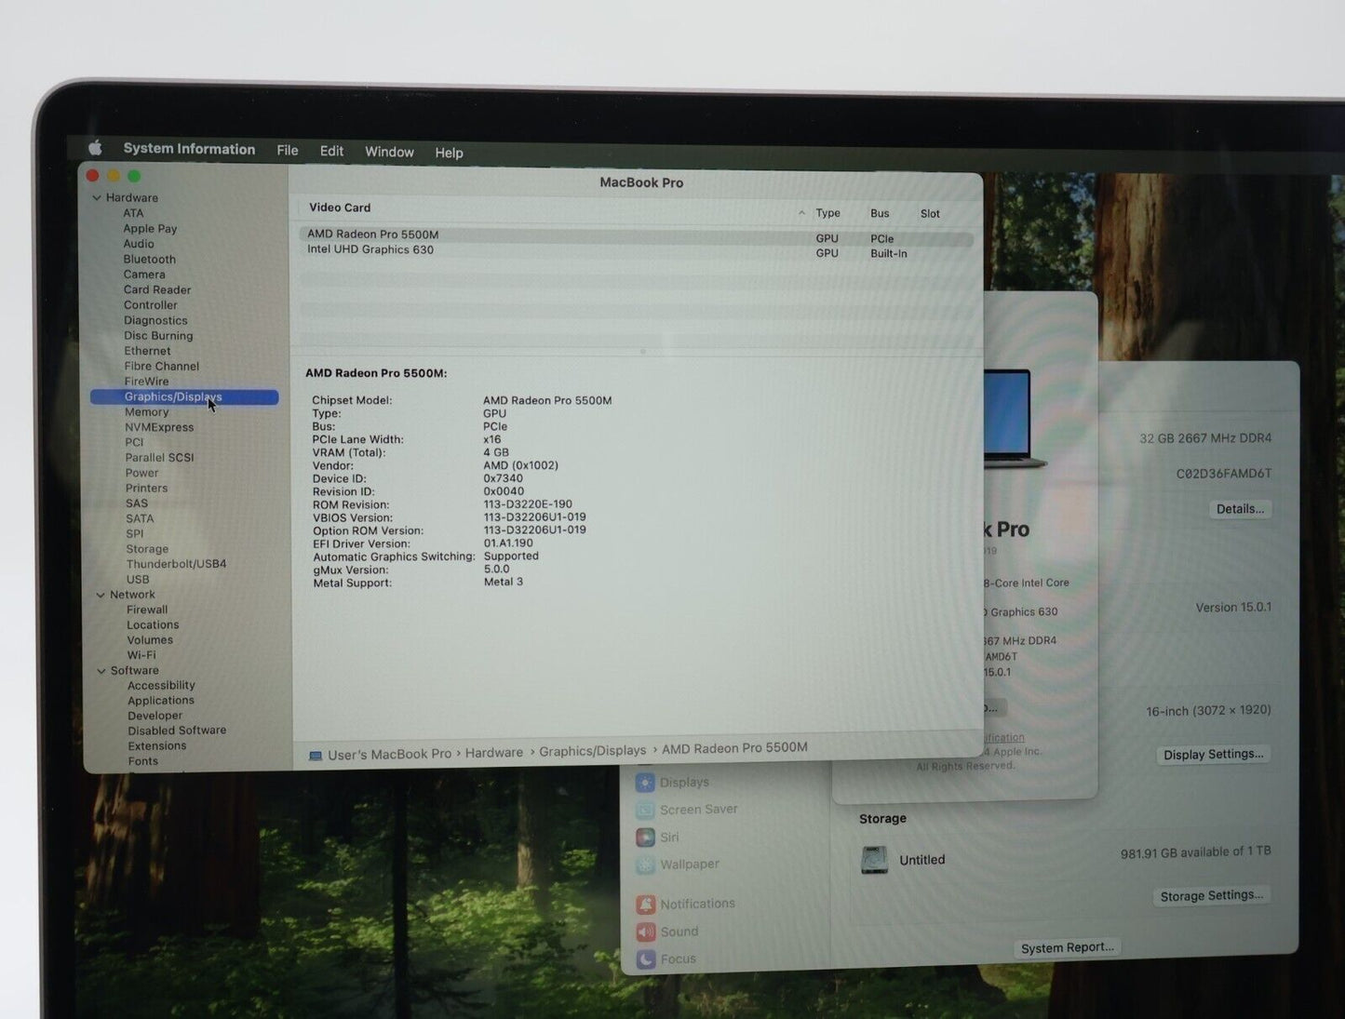
Task: Select Storage in the System Information sidebar
Action: (147, 549)
